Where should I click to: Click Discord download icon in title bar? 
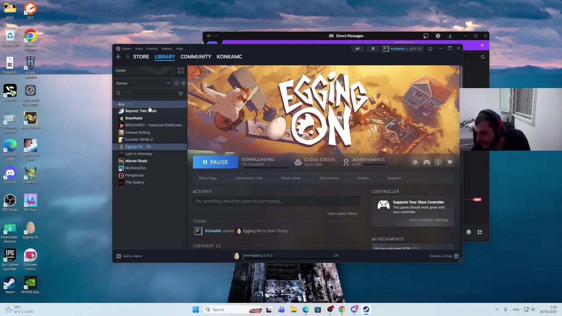point(450,36)
